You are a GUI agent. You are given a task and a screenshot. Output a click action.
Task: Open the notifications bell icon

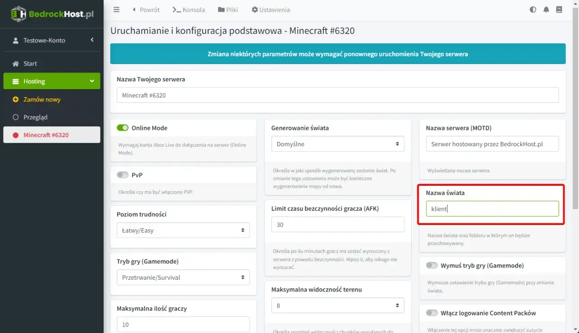coord(546,9)
